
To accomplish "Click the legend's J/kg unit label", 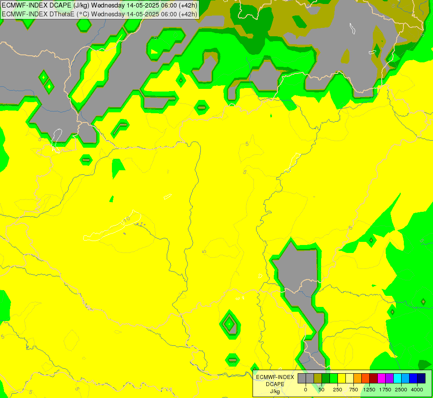I will pyautogui.click(x=275, y=391).
